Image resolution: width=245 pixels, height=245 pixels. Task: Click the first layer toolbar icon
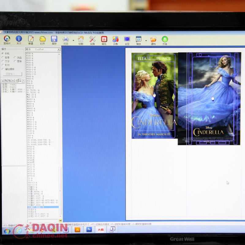tap(3, 81)
